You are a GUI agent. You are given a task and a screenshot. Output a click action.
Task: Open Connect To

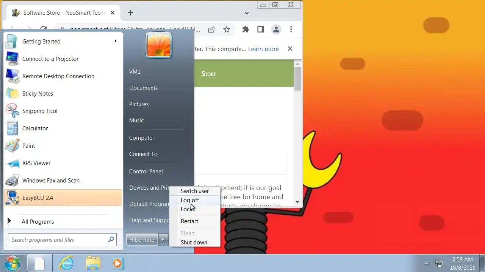pos(143,154)
